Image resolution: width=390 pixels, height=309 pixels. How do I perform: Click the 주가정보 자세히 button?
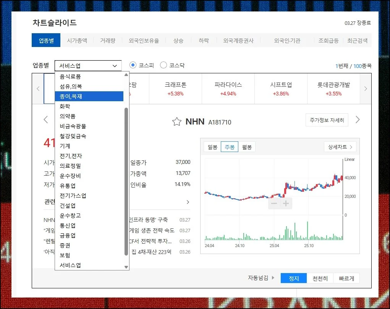click(327, 120)
